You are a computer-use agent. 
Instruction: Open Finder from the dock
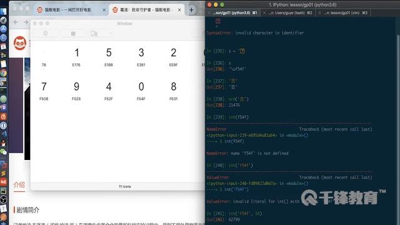pos(3,11)
